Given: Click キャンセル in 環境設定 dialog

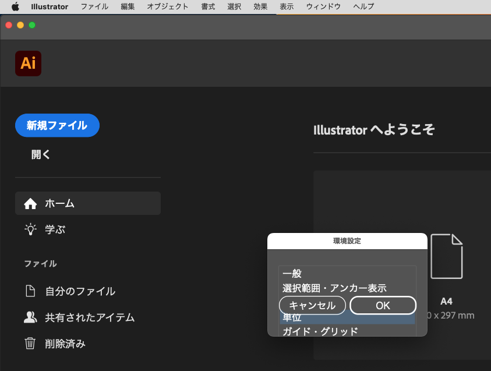Looking at the screenshot, I should 312,305.
